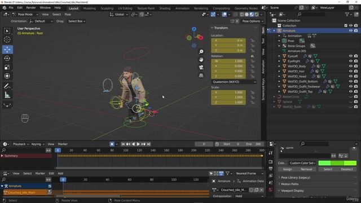Viewport: 361px width, 203px height.
Task: Switch to wireframe viewport shading
Action: click(x=242, y=15)
